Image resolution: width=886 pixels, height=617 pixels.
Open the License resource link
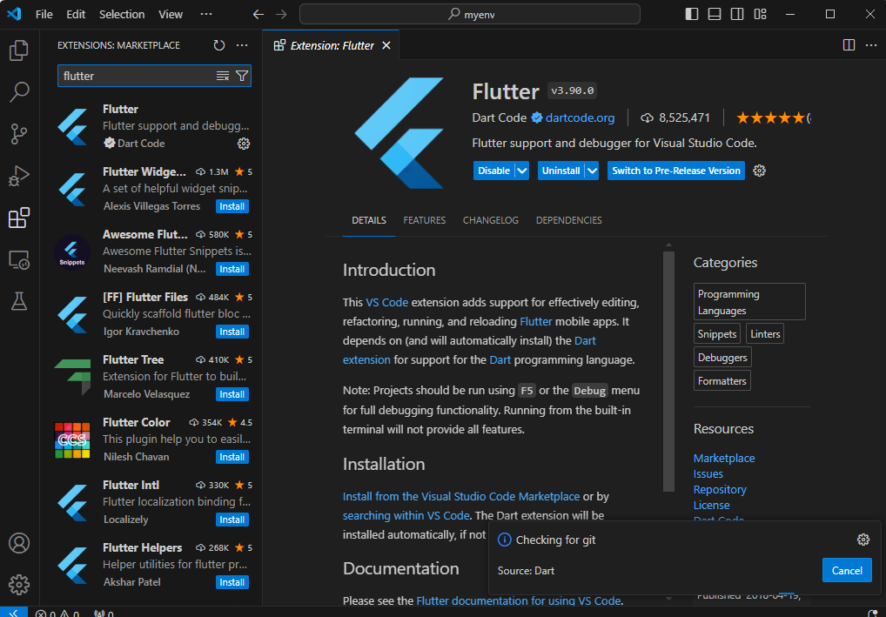pyautogui.click(x=711, y=505)
